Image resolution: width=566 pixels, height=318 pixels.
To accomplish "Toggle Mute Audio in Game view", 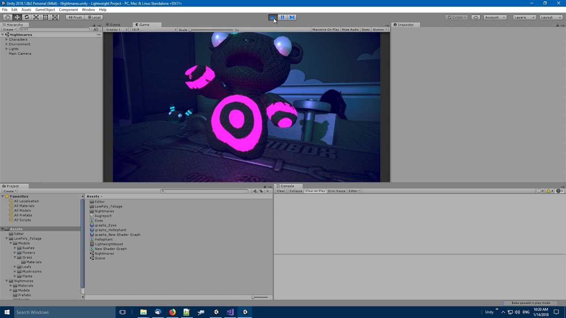I will [350, 30].
